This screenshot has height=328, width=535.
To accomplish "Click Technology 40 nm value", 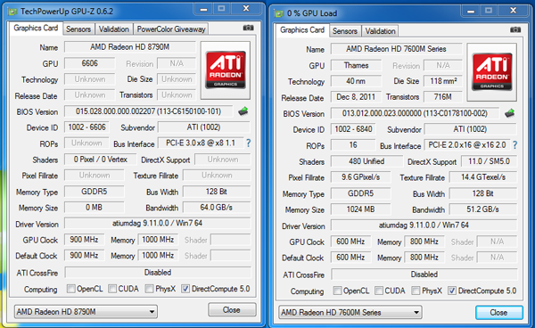I will point(356,81).
